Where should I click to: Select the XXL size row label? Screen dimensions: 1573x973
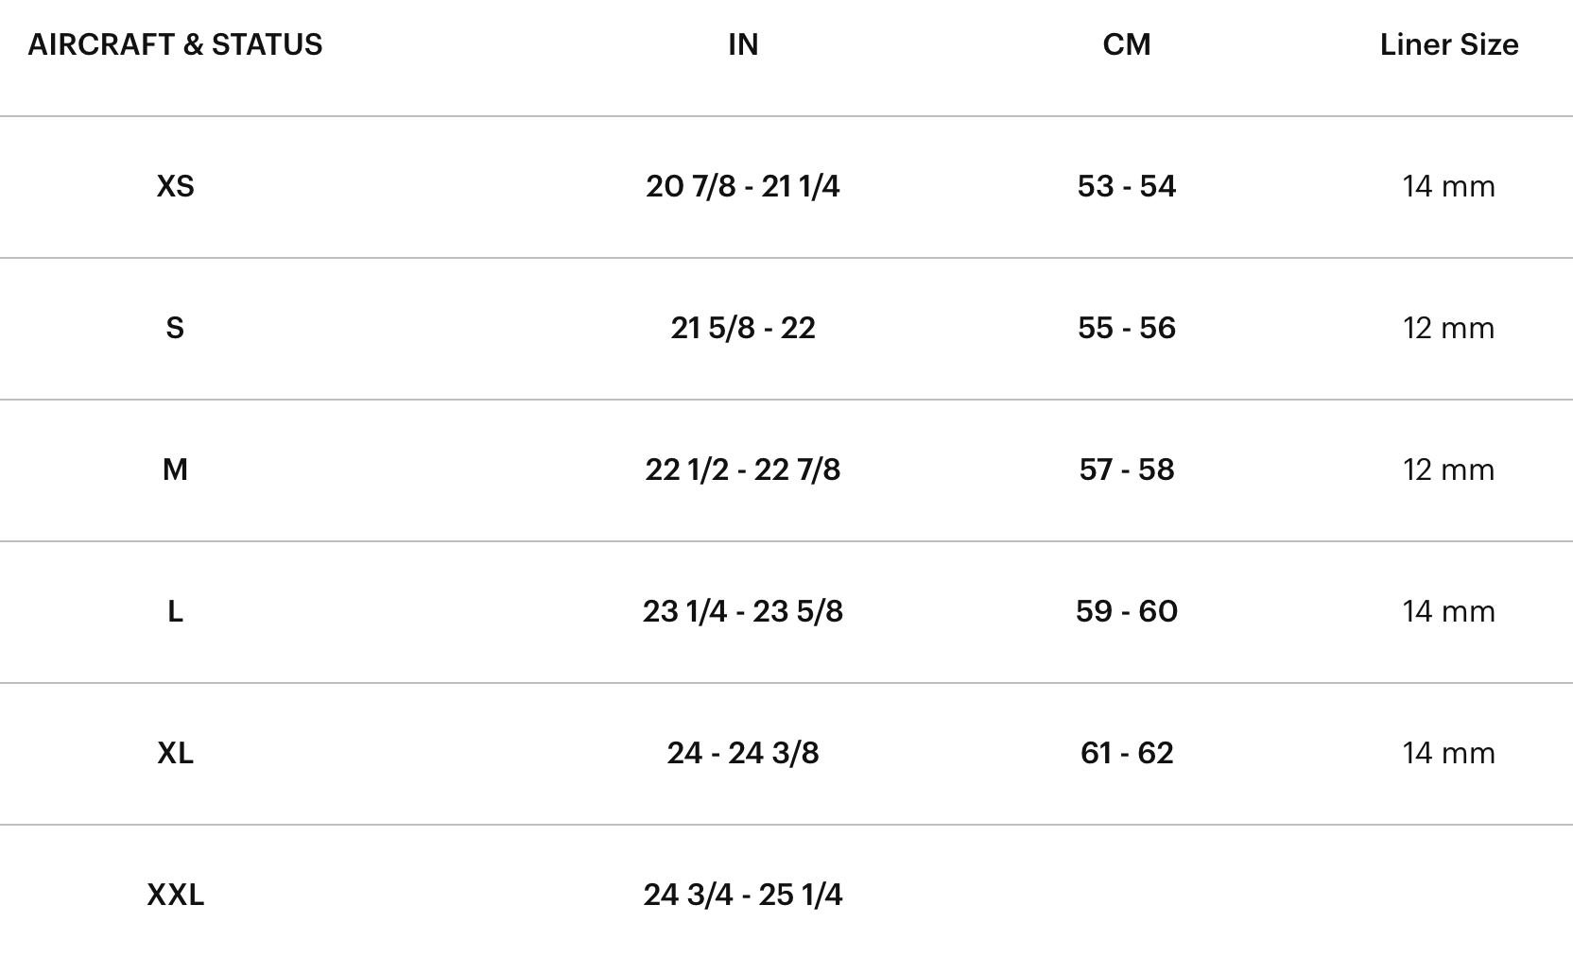pyautogui.click(x=175, y=895)
